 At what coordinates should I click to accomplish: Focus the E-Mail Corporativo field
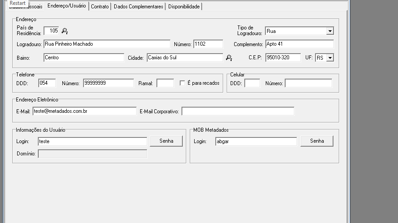[x=238, y=111]
